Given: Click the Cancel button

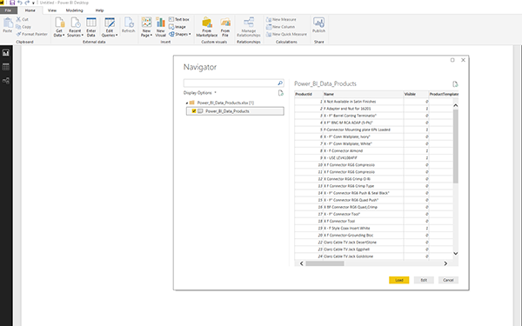Looking at the screenshot, I should coord(448,280).
